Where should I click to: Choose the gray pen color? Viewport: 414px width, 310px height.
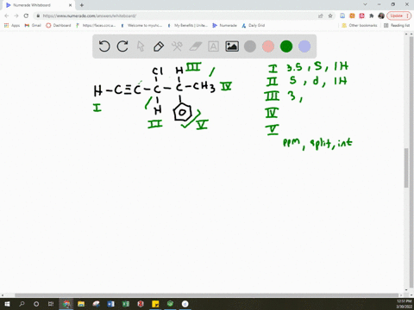250,46
